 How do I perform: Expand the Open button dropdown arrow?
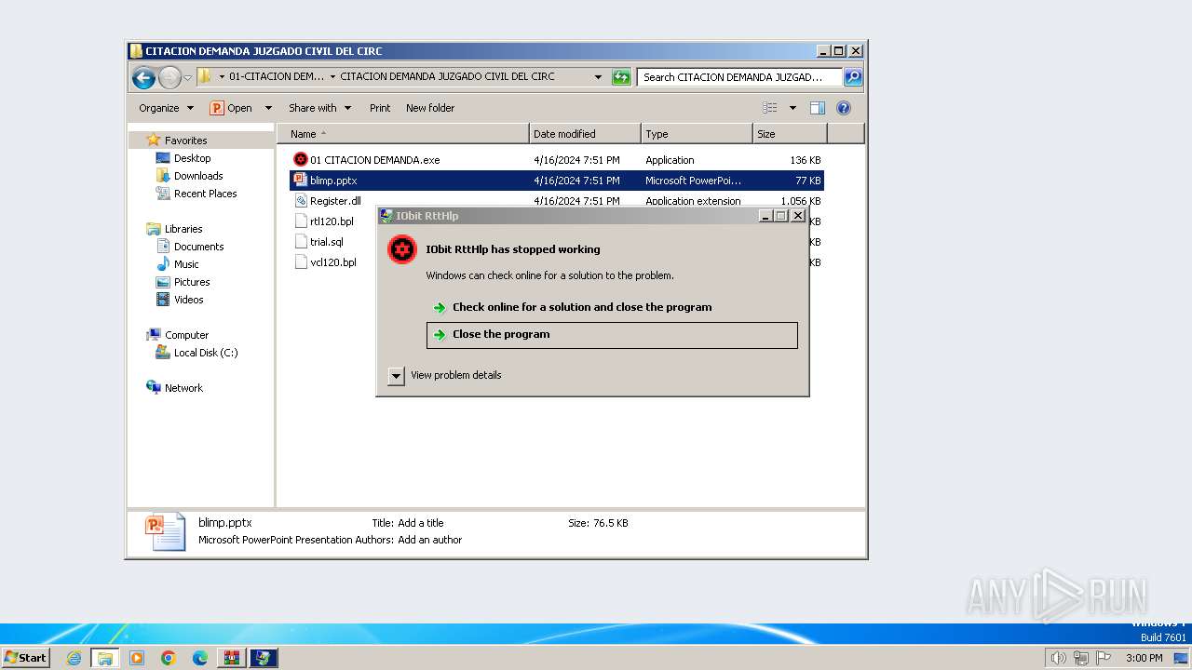click(268, 108)
